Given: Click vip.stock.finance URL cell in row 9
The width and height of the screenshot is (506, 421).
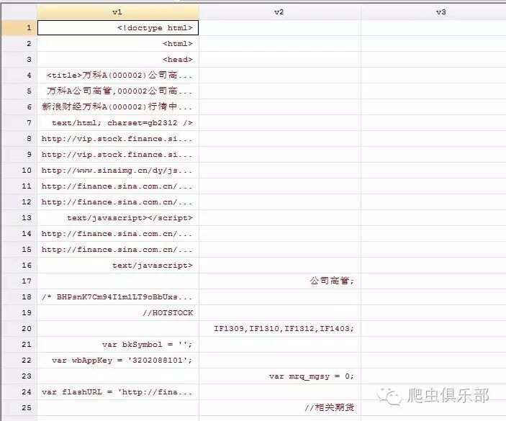Looking at the screenshot, I should (x=118, y=154).
